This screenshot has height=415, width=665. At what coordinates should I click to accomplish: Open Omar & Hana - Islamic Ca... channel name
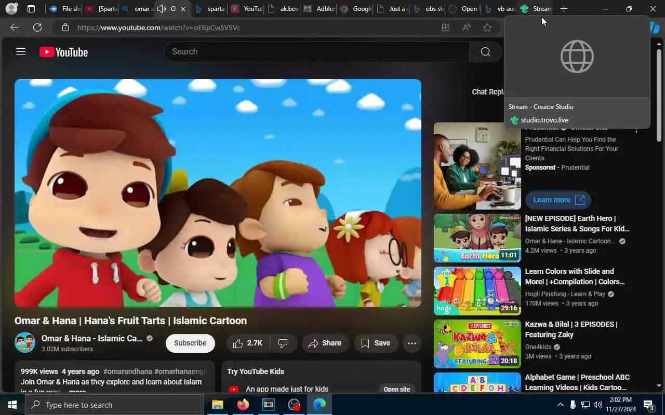92,338
